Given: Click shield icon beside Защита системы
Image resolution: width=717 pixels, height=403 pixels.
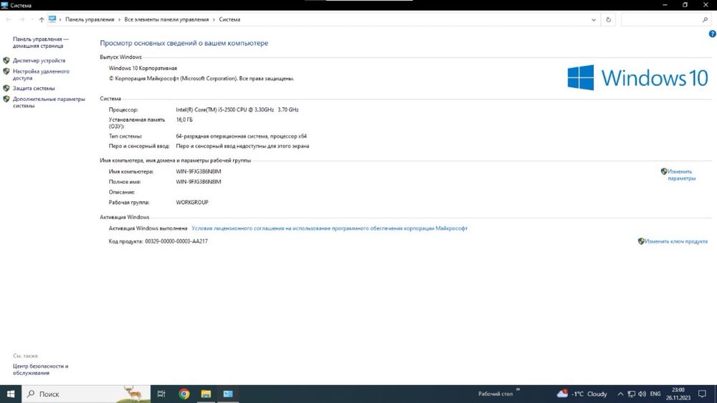Looking at the screenshot, I should click(6, 88).
